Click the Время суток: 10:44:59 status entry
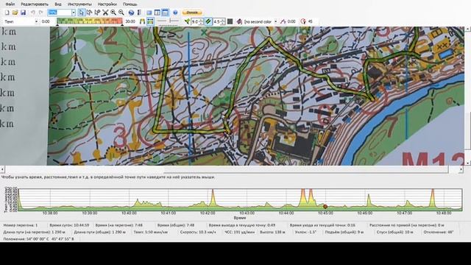471x265 pixels. click(x=69, y=225)
